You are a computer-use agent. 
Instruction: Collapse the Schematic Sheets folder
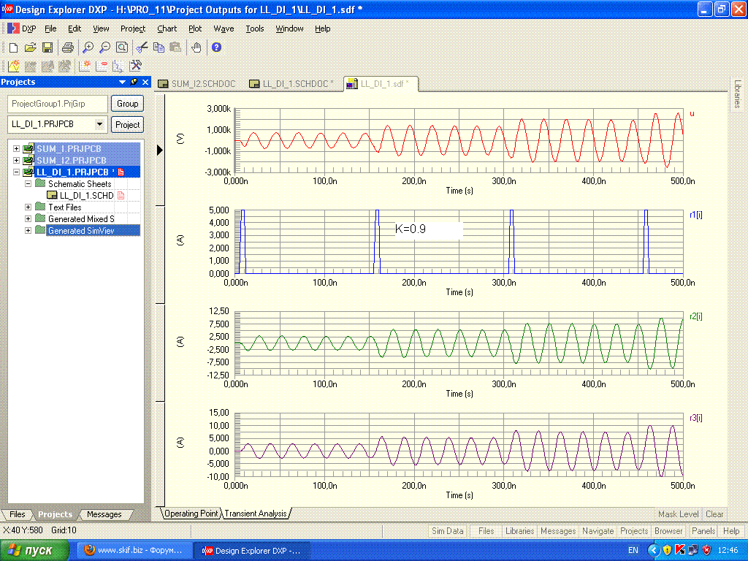point(28,184)
